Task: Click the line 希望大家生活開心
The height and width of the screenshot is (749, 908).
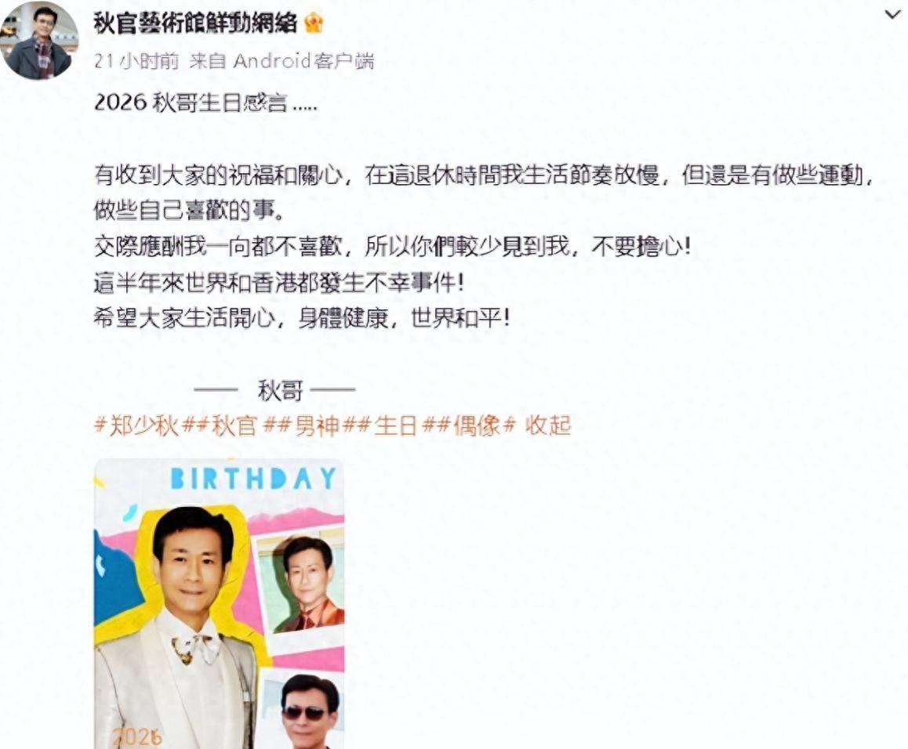Action: [x=302, y=318]
